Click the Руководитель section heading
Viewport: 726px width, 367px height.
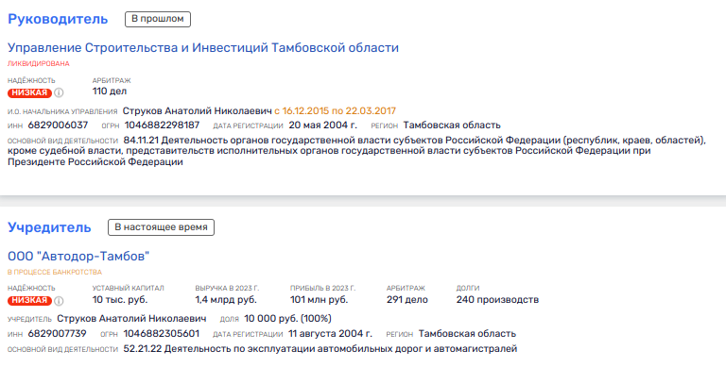click(58, 19)
